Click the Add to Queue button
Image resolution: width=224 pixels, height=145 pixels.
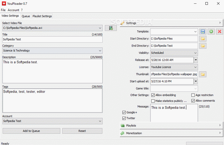31,131
